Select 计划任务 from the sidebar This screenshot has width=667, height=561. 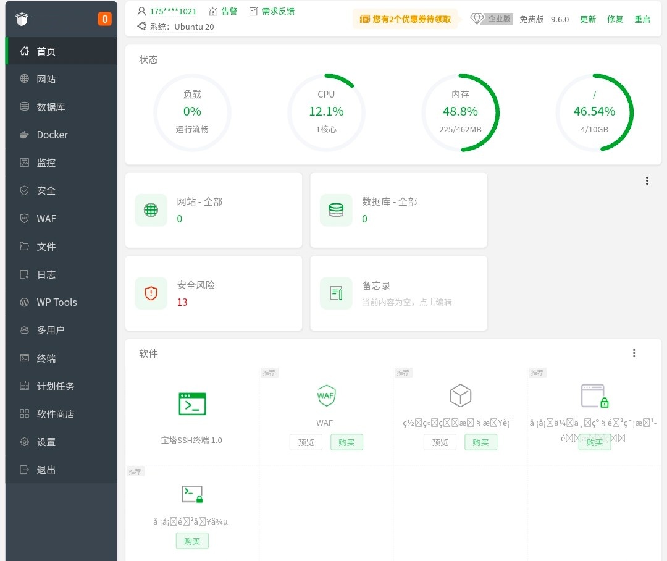tap(56, 386)
